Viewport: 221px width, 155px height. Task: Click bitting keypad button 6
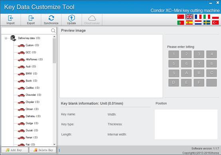point(186,64)
